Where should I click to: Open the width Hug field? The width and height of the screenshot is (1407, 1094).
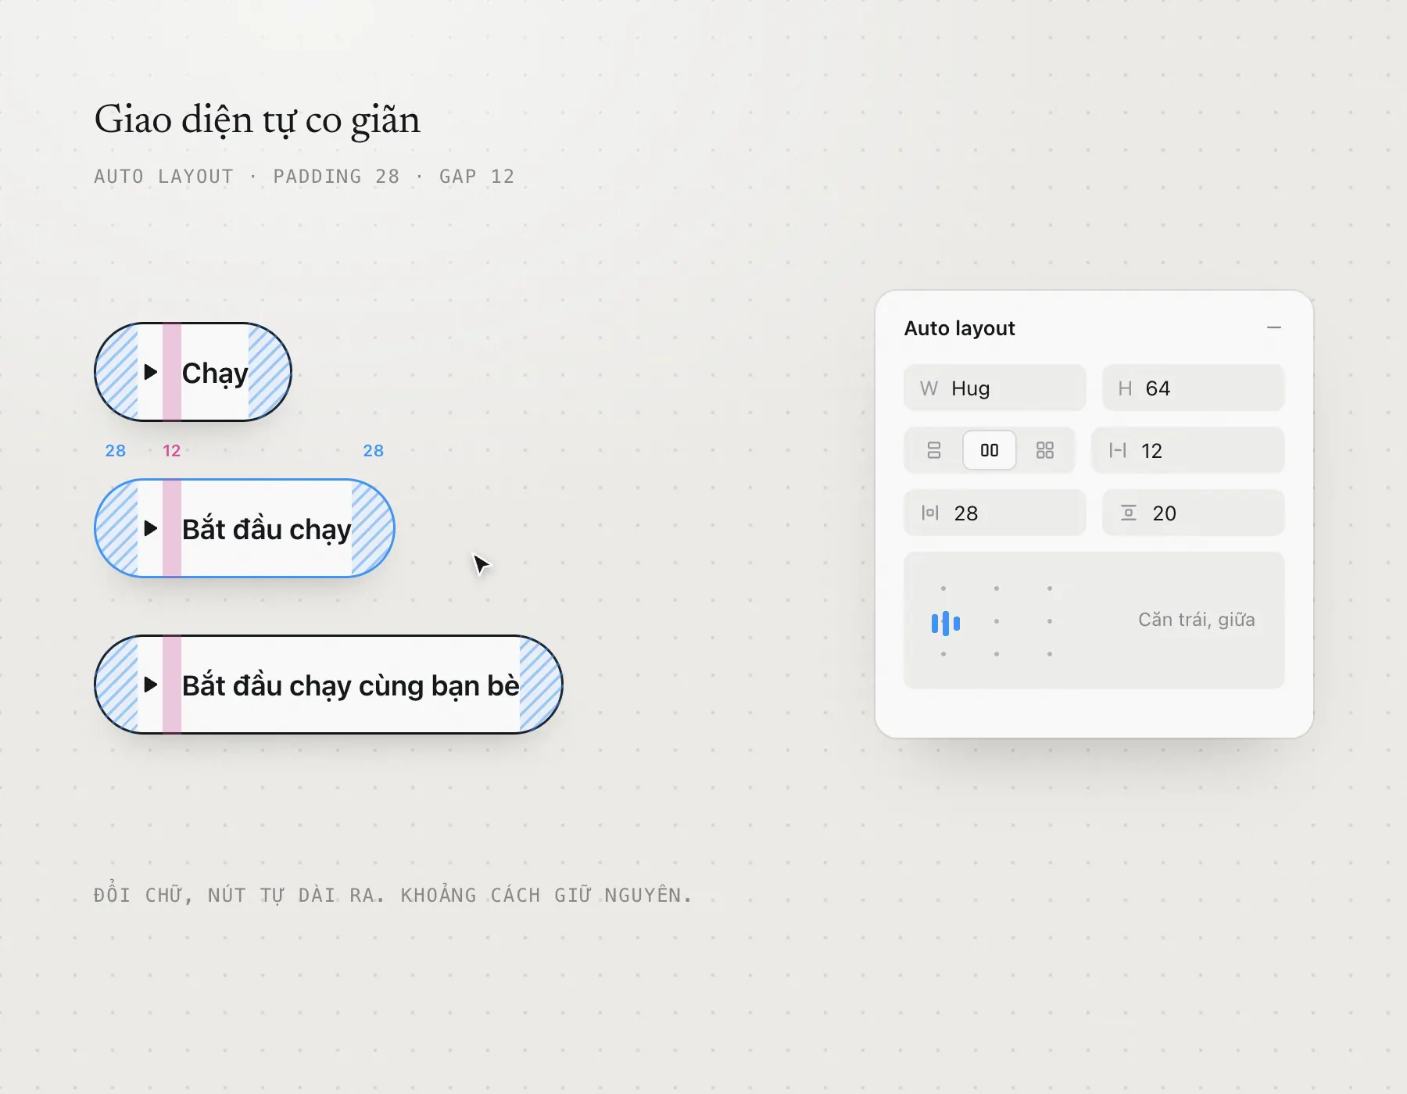point(995,388)
